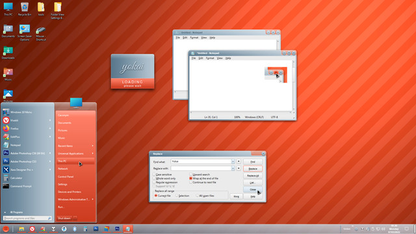Screen dimensions: 416x234
Task: Open Screen Saver Options desktop shortcut
Action: click(25, 32)
